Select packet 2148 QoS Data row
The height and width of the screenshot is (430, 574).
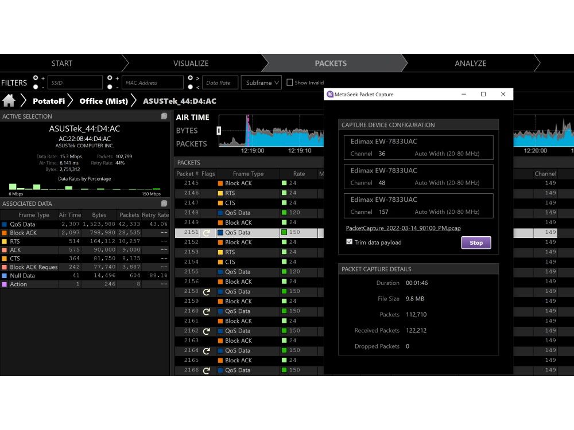(249, 213)
